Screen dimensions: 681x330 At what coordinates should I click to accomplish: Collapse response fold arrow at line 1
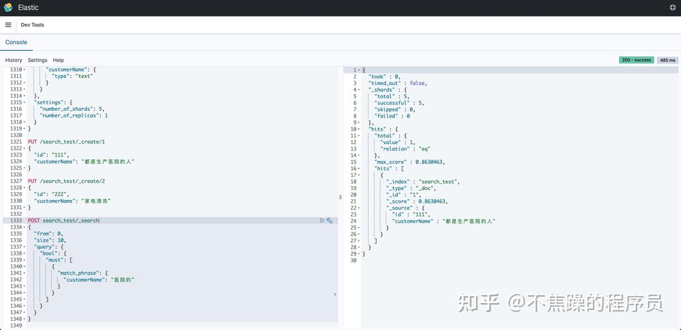(x=359, y=70)
